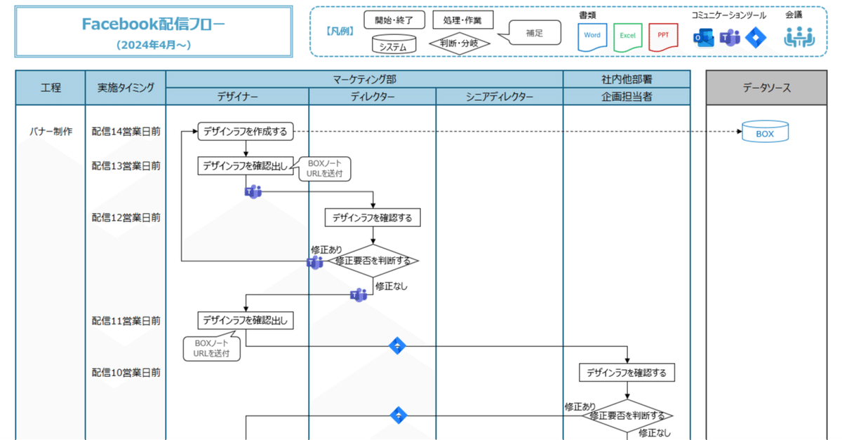Click the Excel document icon in the legend
This screenshot has height=440, width=842.
coord(627,36)
